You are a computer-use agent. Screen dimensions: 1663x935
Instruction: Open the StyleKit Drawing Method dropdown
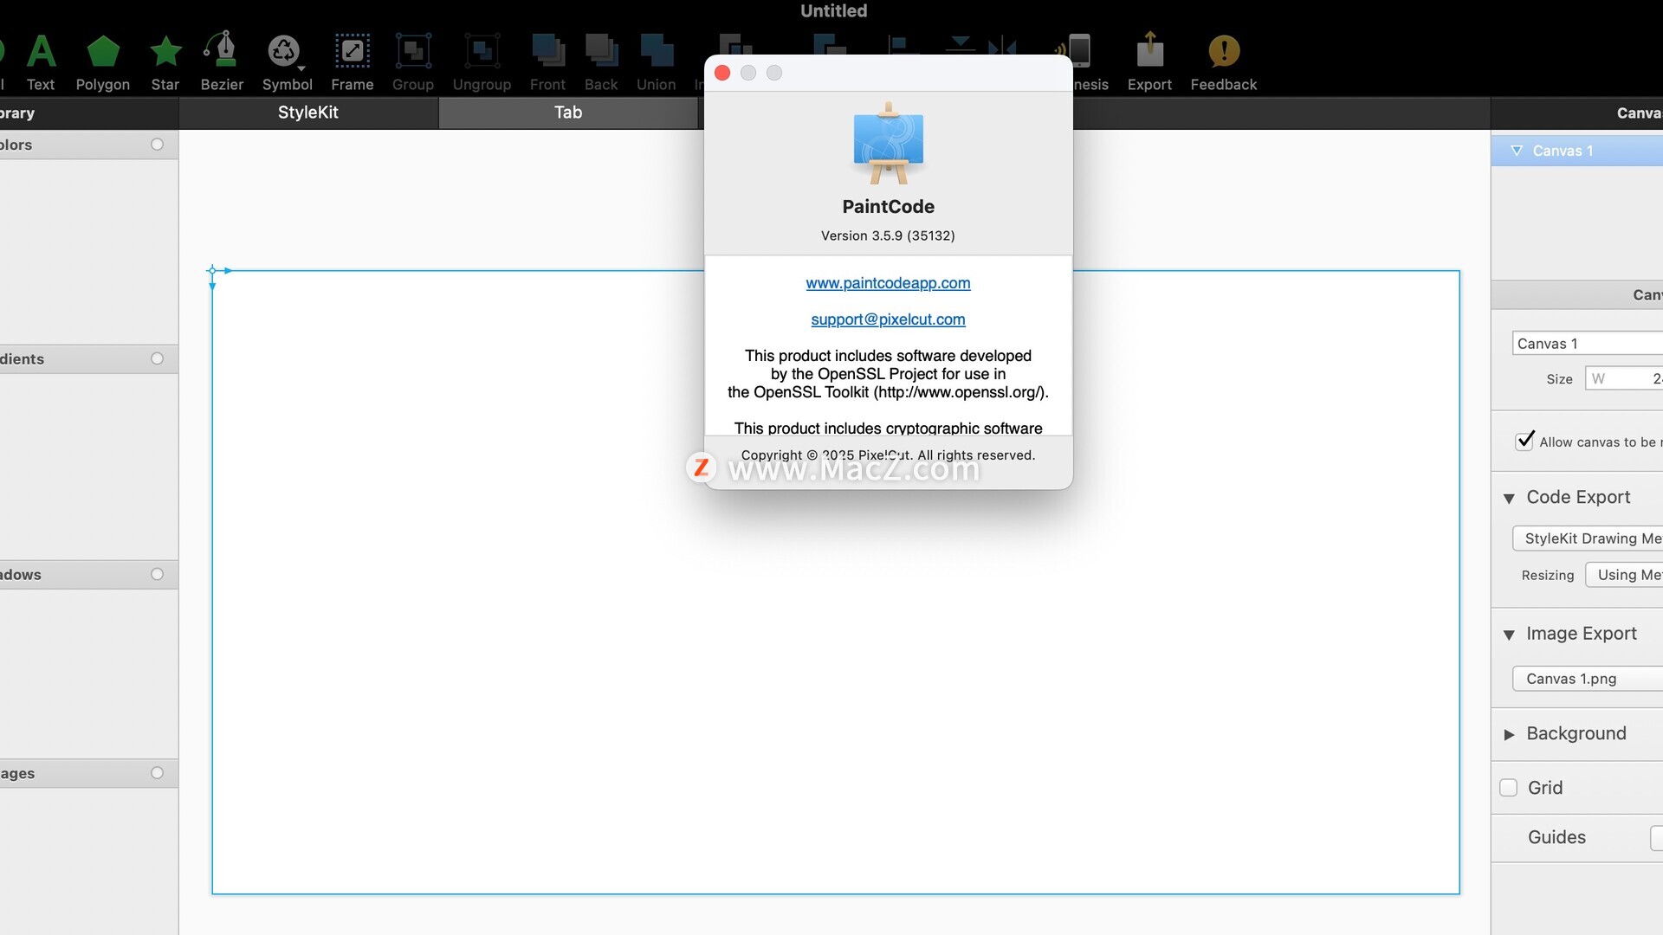point(1587,538)
